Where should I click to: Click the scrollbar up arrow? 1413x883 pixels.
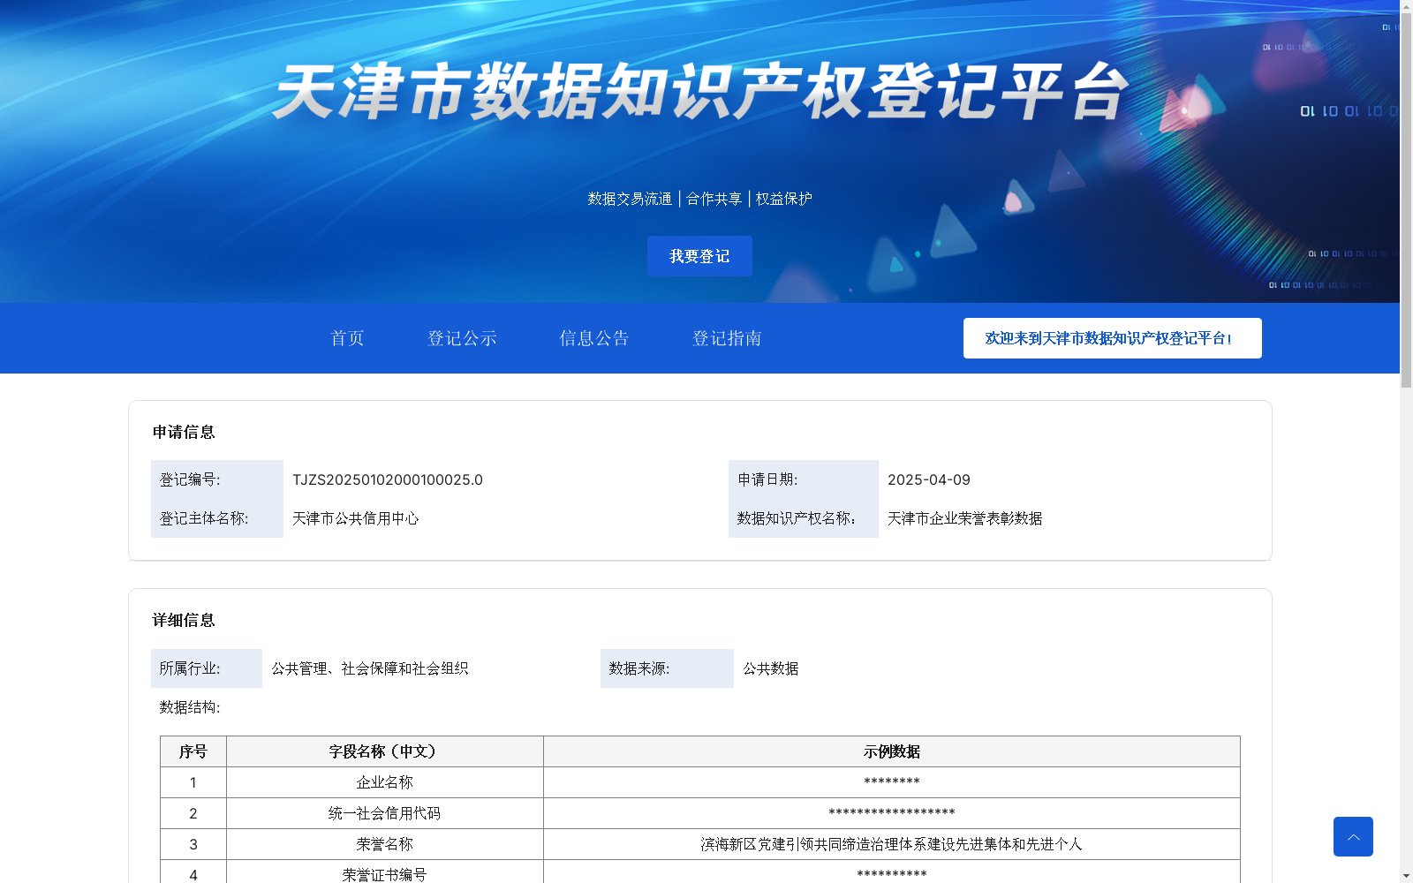pyautogui.click(x=1406, y=6)
